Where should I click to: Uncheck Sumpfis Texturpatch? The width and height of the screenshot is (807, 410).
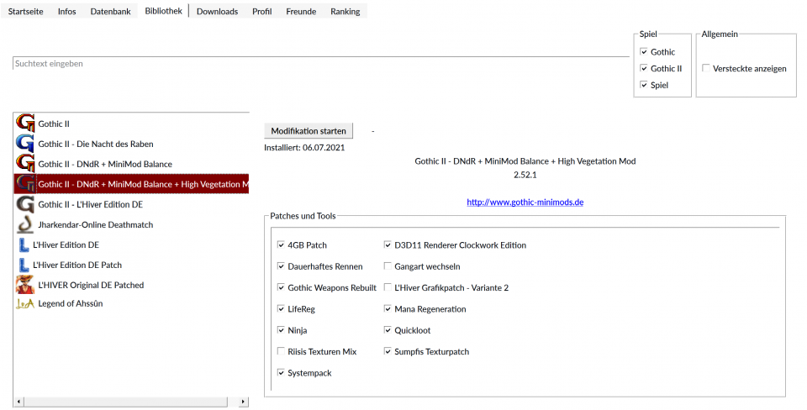(x=388, y=351)
